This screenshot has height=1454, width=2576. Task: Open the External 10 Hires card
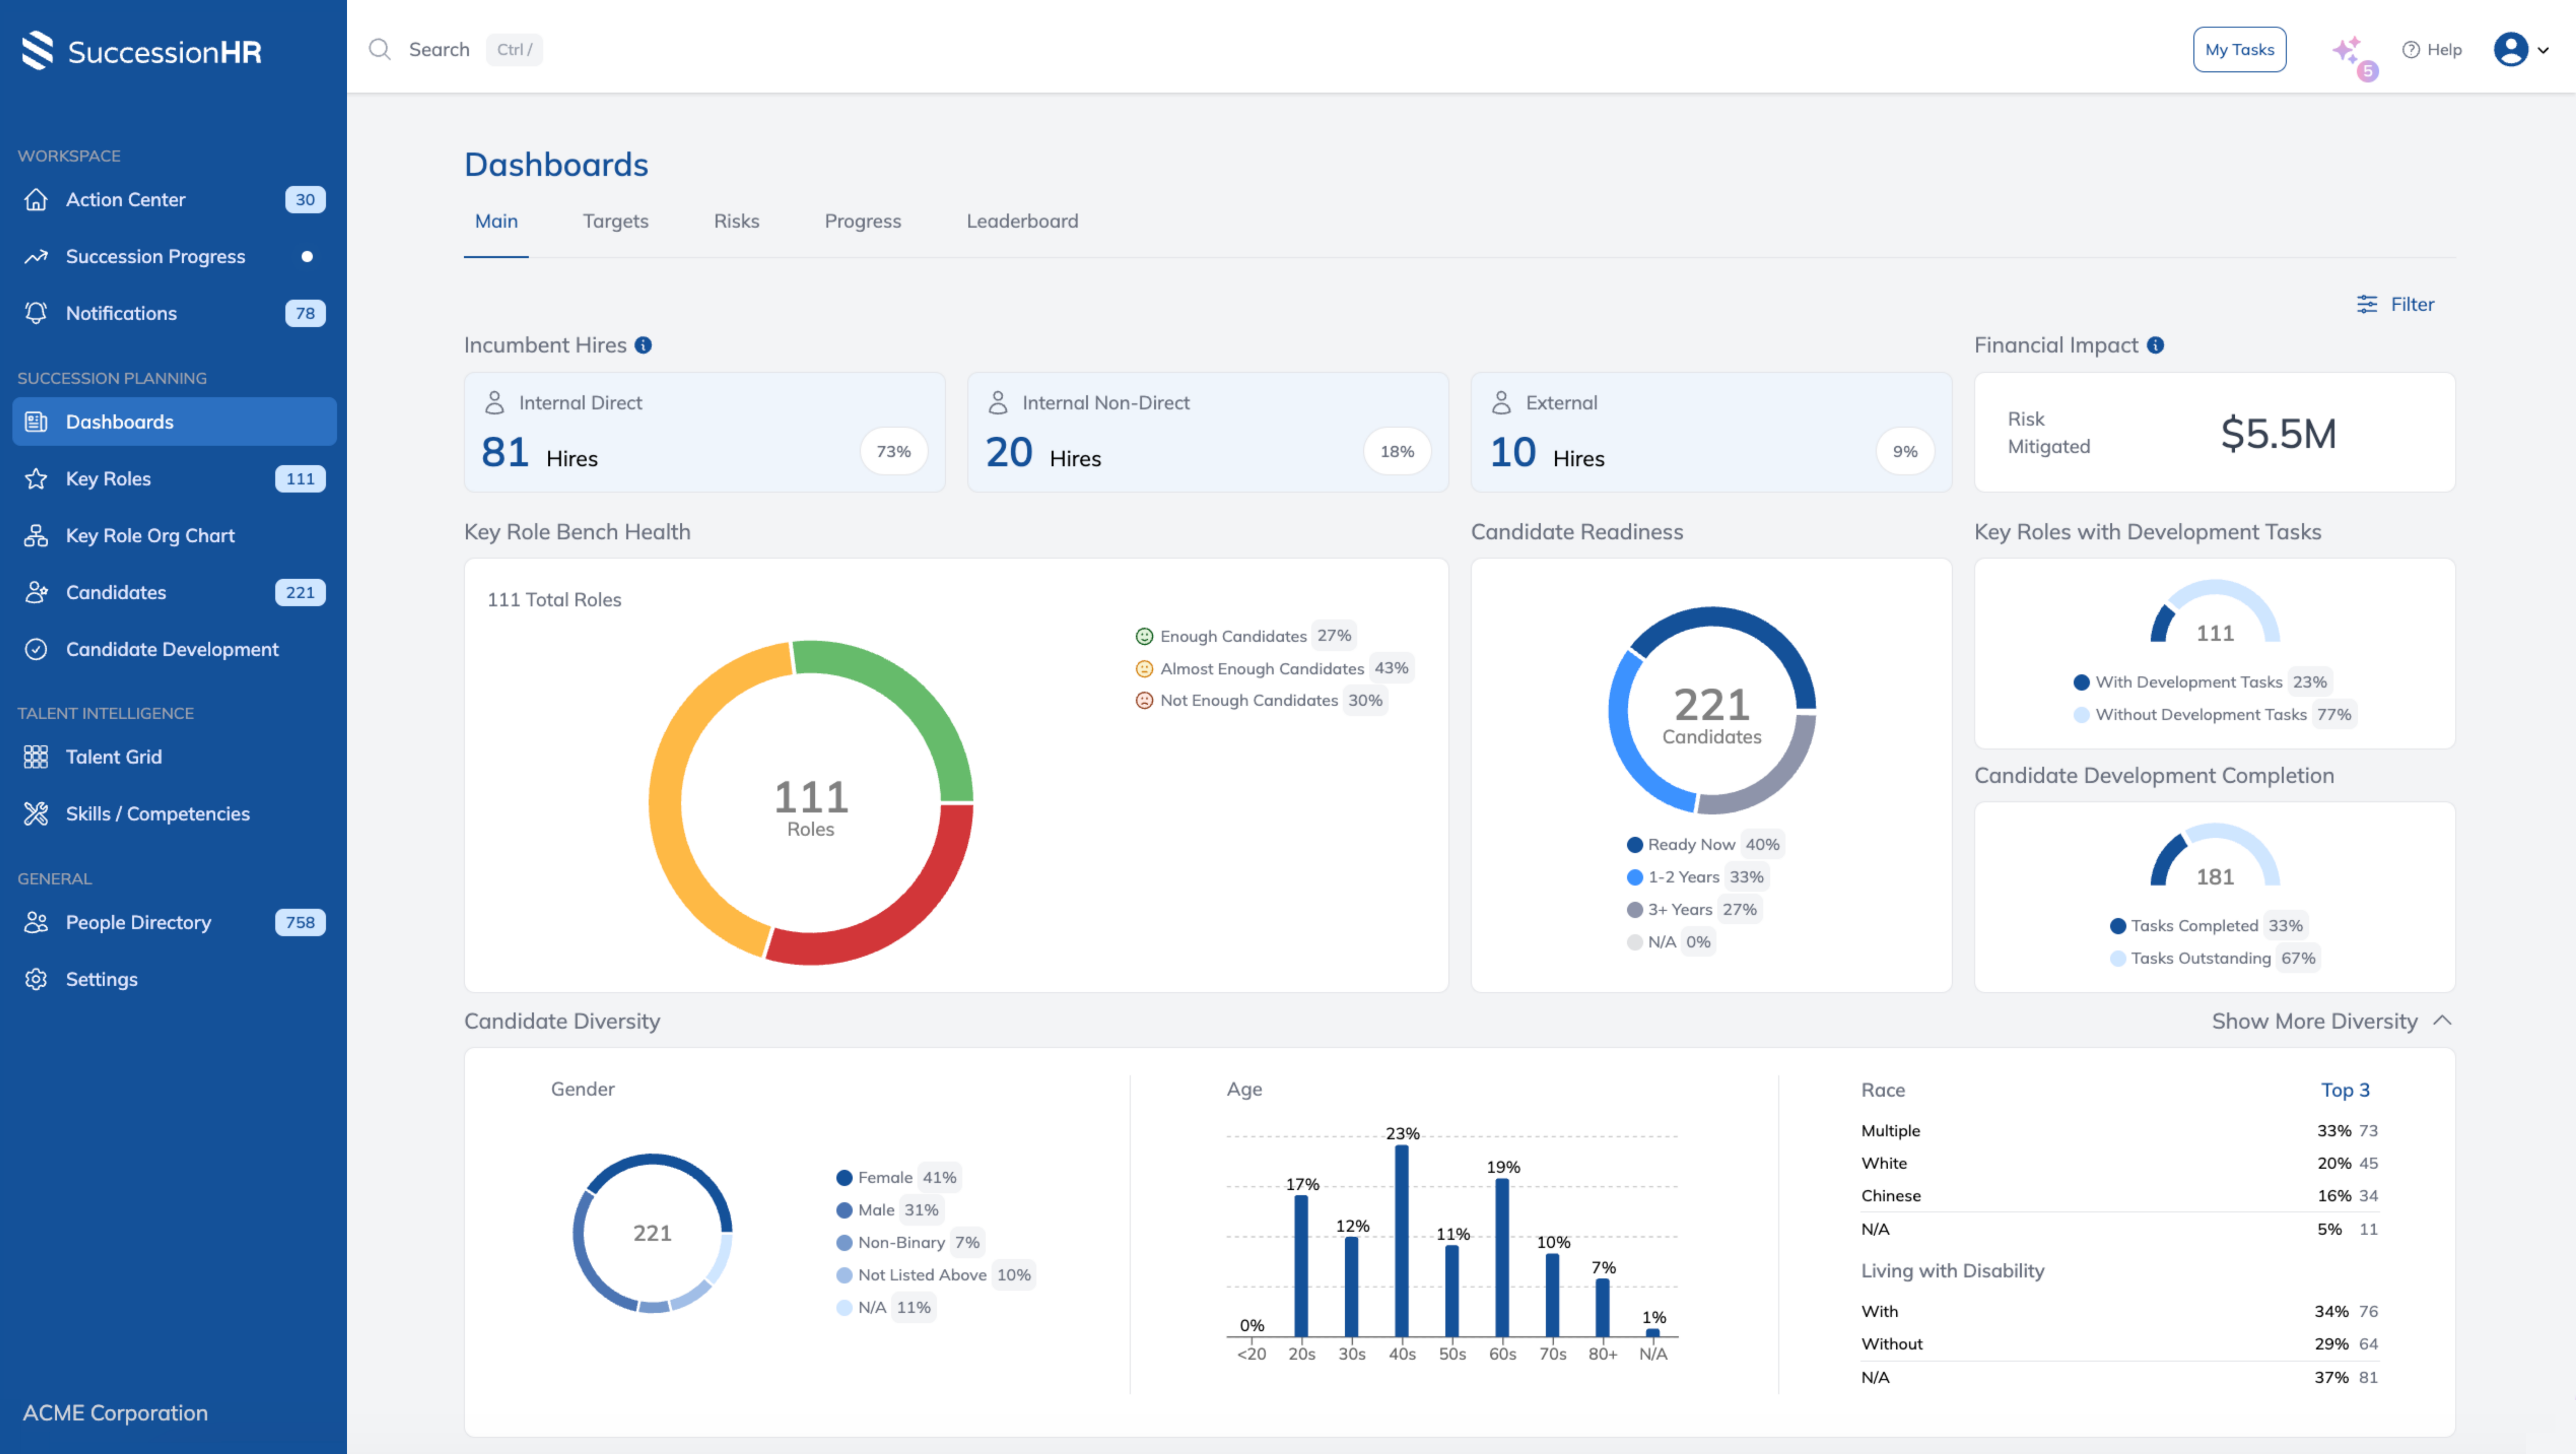[x=1711, y=432]
